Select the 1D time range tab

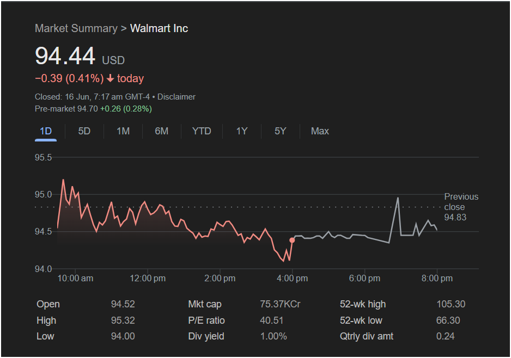[x=46, y=131]
